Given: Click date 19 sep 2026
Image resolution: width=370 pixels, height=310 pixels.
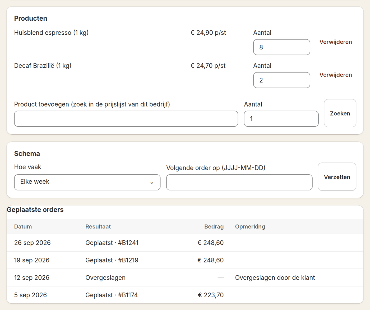Looking at the screenshot, I should pos(32,260).
